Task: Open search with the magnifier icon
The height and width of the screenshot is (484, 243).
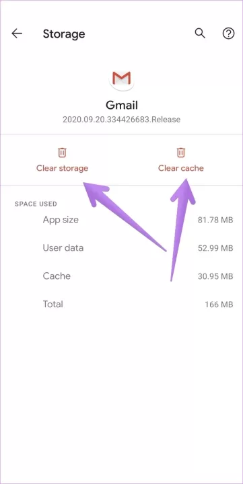Action: click(200, 34)
